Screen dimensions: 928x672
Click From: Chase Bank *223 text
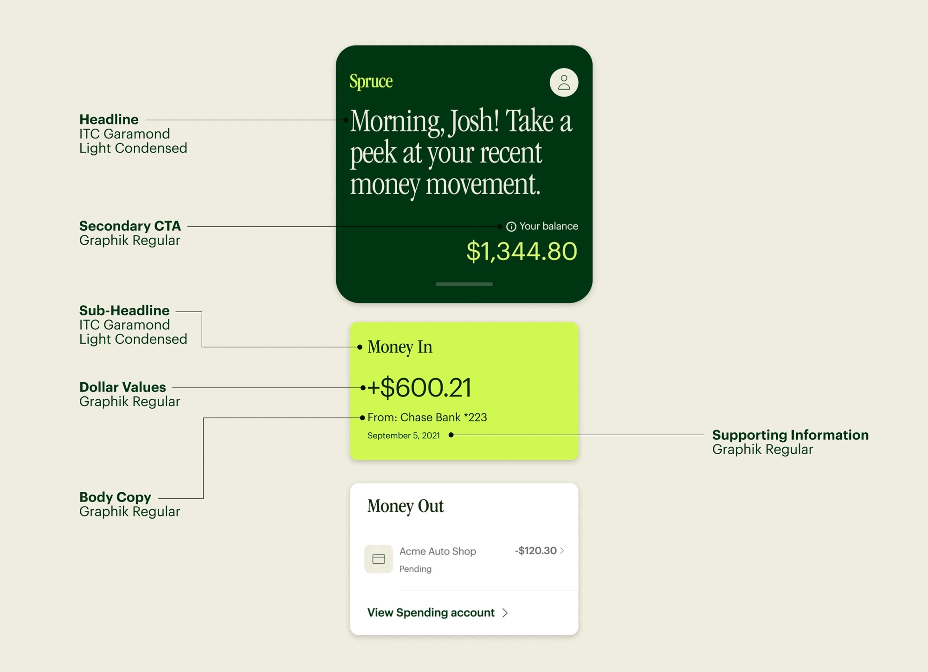pos(427,418)
